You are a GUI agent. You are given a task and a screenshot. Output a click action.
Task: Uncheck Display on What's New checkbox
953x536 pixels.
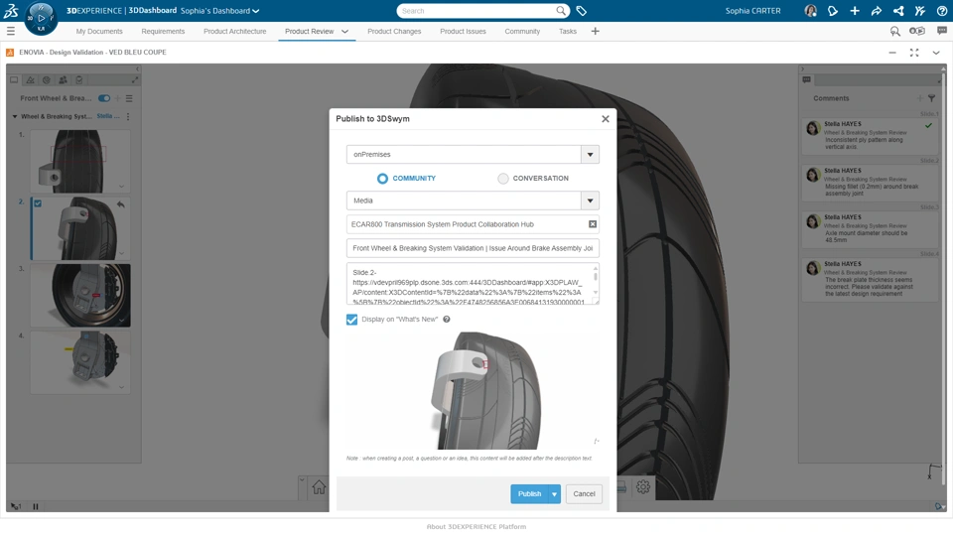(x=351, y=319)
